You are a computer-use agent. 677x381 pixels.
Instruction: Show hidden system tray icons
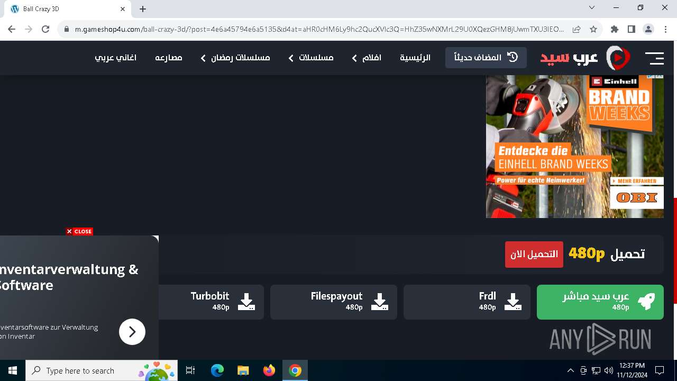pos(570,370)
